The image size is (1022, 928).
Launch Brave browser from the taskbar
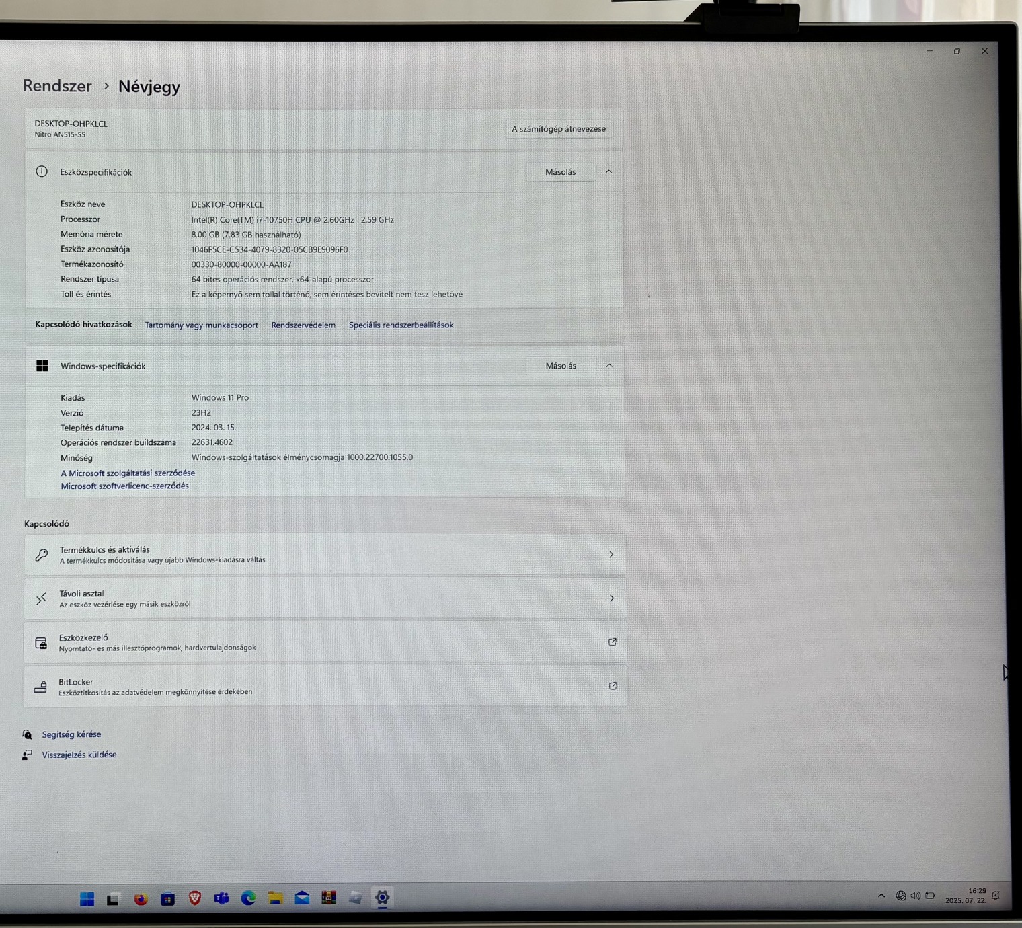(x=194, y=898)
